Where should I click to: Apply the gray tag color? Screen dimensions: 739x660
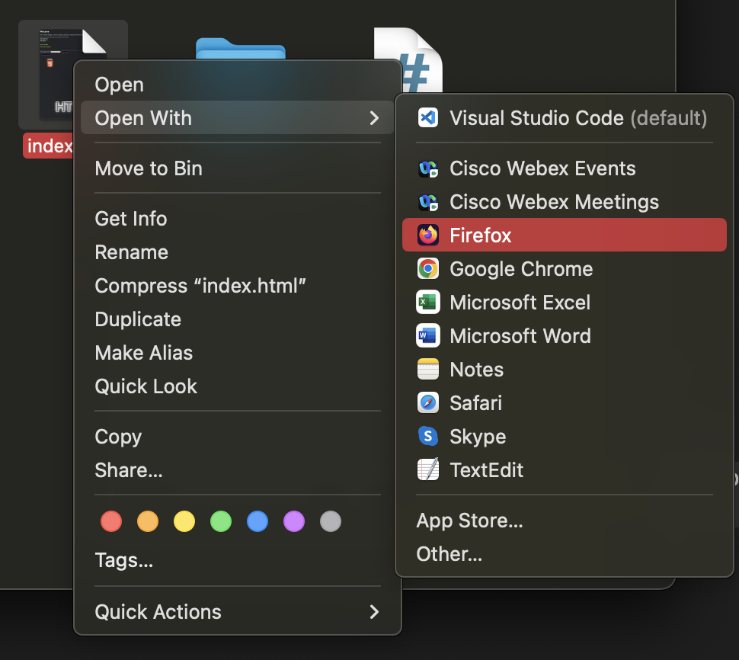331,521
